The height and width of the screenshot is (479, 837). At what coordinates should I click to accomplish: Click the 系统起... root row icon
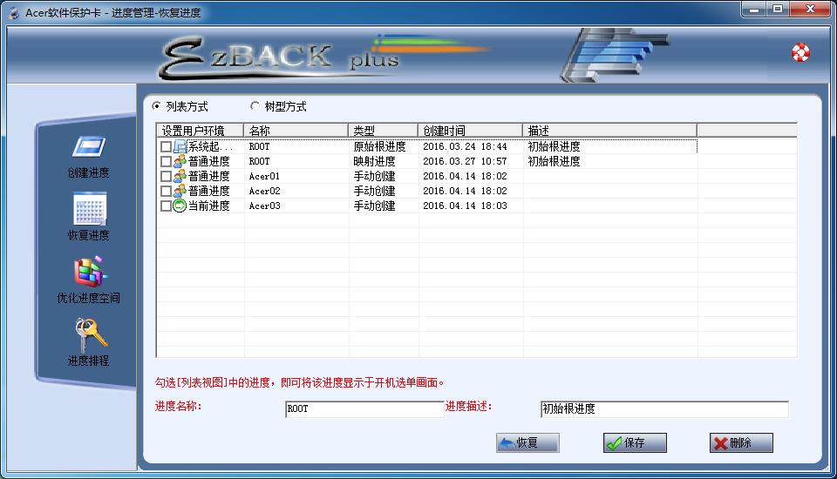point(180,147)
